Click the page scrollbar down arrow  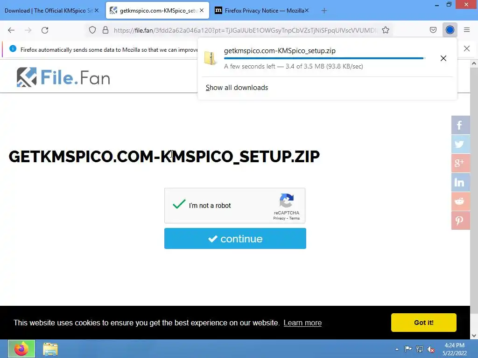tap(474, 336)
